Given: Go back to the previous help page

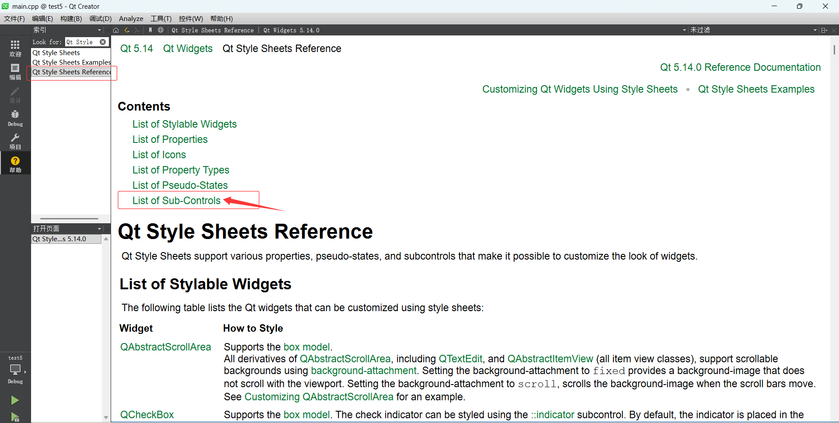Looking at the screenshot, I should (127, 30).
